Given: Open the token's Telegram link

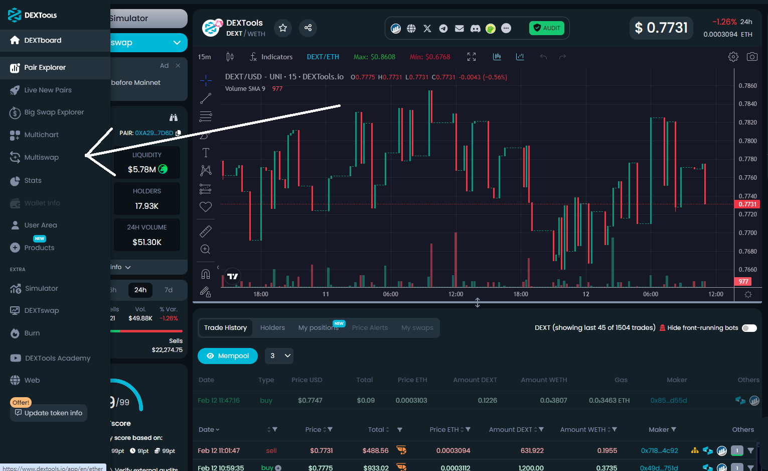Looking at the screenshot, I should click(x=443, y=29).
